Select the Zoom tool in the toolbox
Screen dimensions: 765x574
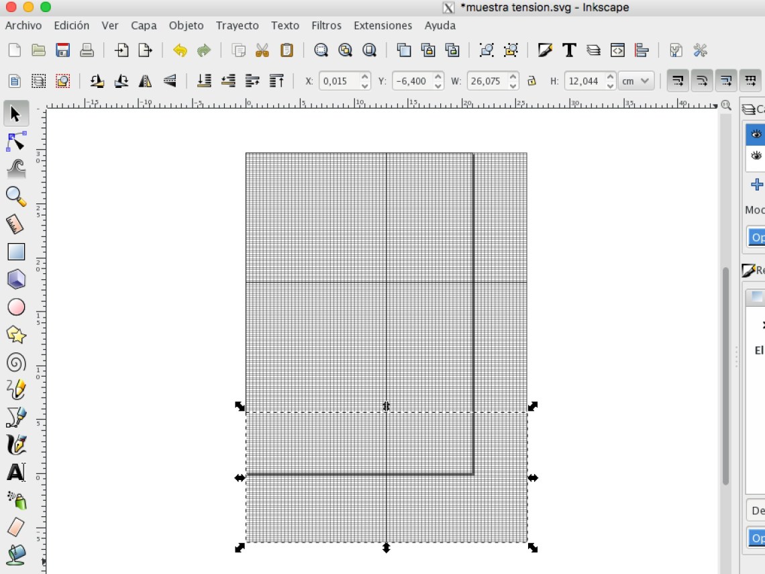16,196
